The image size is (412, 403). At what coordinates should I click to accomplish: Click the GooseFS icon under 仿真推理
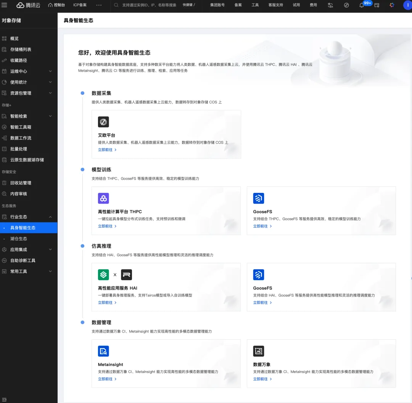point(259,275)
